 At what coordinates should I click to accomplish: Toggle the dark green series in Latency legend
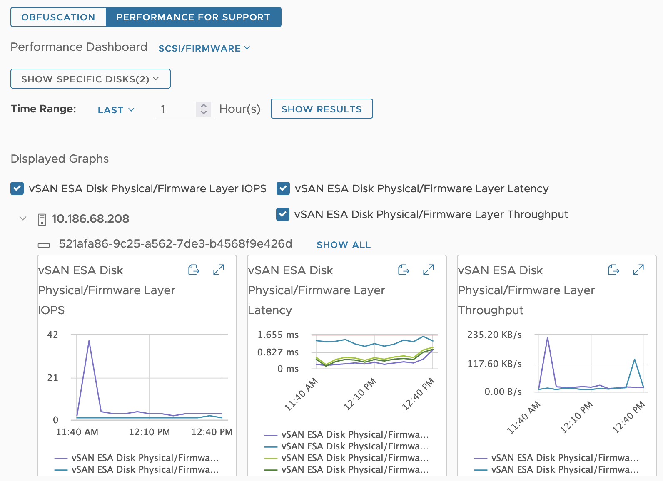346,469
